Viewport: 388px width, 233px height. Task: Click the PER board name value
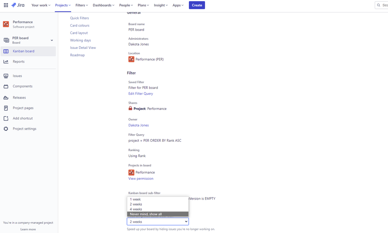(x=136, y=30)
